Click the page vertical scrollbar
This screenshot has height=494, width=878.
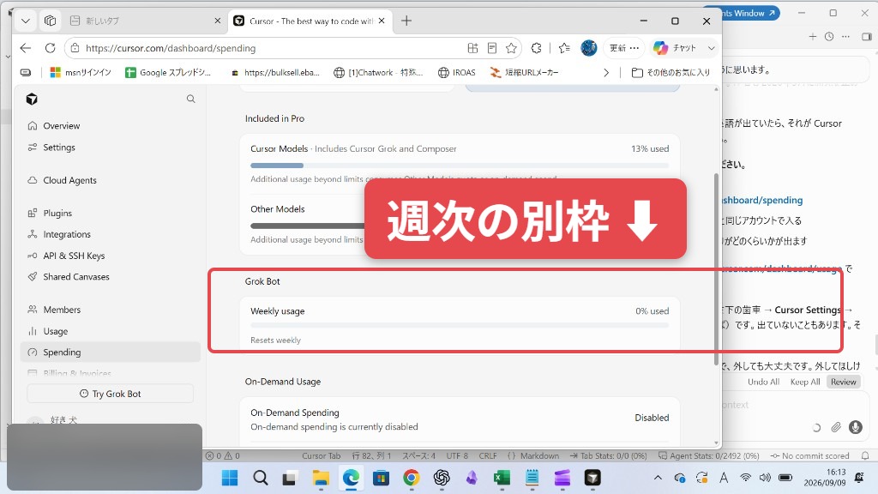(716, 268)
